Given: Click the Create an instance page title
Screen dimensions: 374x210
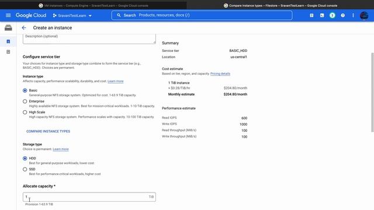Looking at the screenshot, I should tap(53, 28).
